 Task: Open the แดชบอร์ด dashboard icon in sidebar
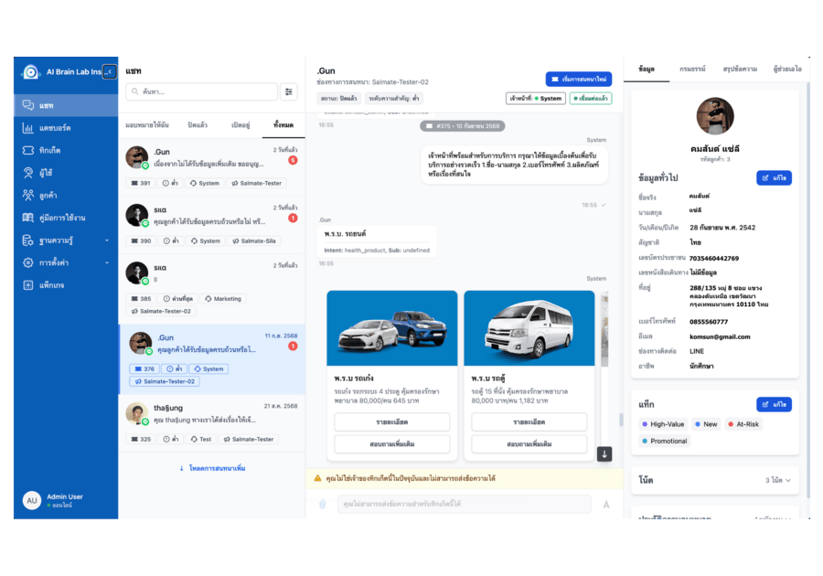(29, 127)
